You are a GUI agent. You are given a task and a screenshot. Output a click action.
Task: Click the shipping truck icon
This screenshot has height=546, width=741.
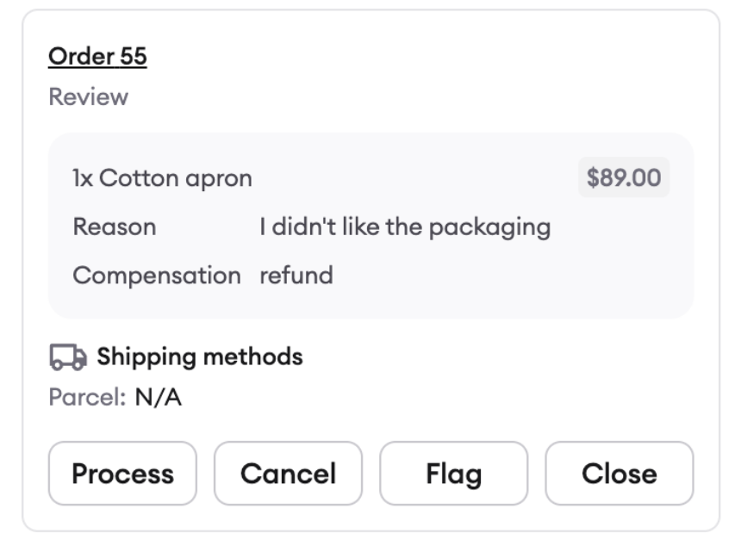coord(68,357)
